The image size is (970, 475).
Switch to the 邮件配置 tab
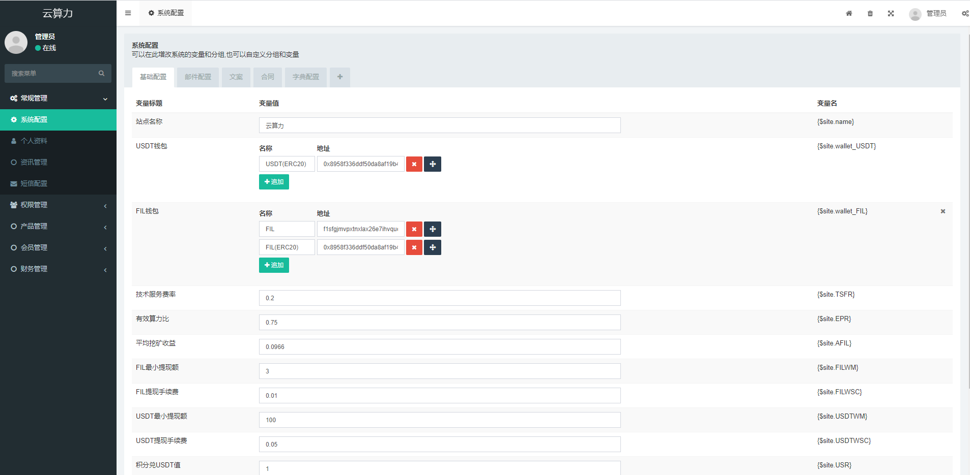198,77
